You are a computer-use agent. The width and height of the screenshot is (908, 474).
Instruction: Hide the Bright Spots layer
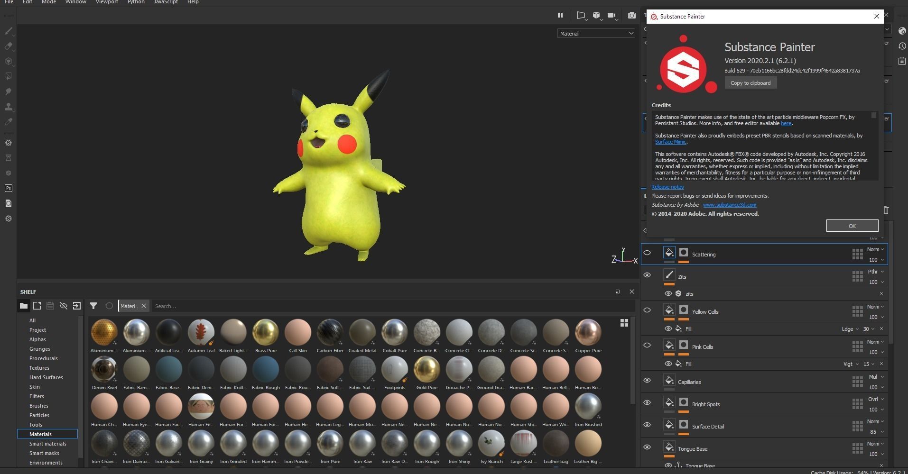[647, 402]
